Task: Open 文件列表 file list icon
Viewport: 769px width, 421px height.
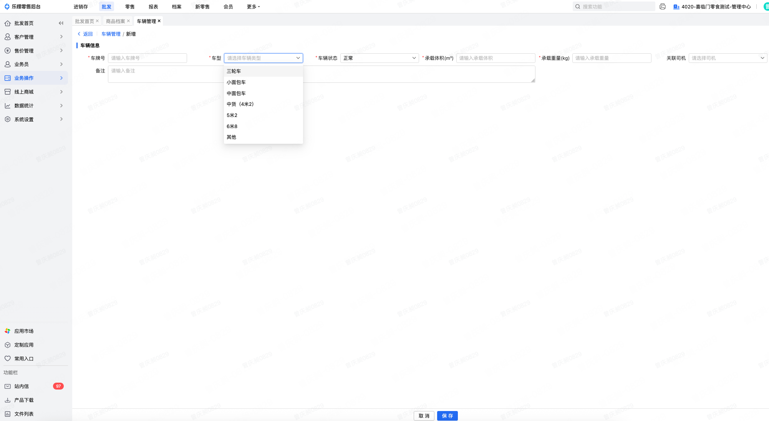Action: coord(7,414)
